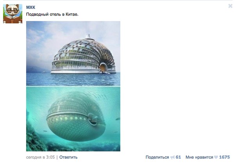View the share count 61

click(x=178, y=157)
